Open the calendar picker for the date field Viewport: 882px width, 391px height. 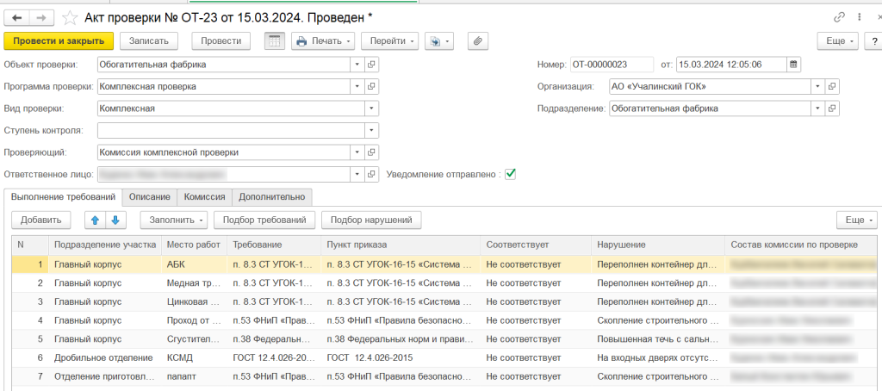793,64
